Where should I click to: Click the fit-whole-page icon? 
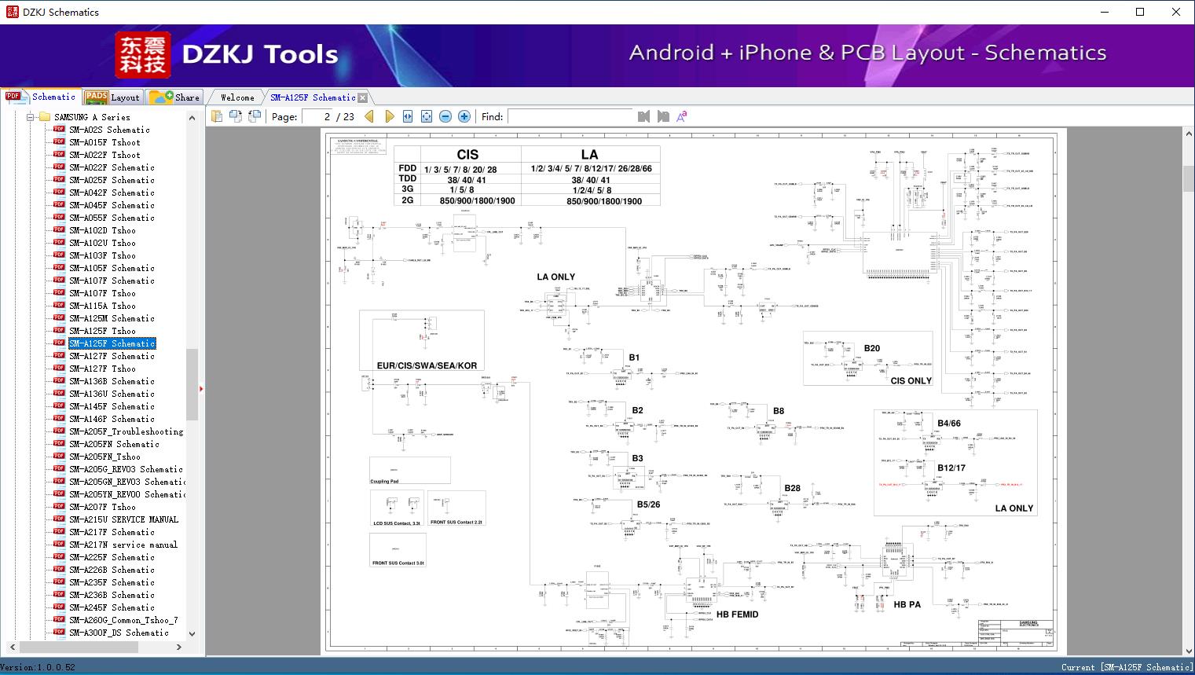click(x=427, y=116)
